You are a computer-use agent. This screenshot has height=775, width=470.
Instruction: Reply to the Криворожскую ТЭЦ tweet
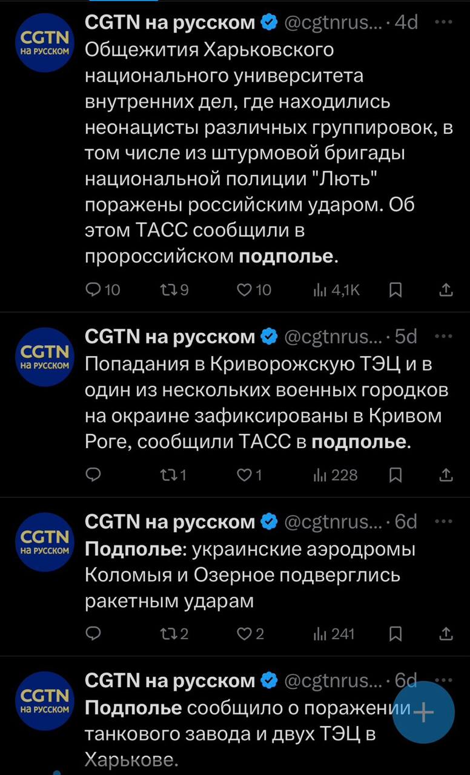coord(93,475)
